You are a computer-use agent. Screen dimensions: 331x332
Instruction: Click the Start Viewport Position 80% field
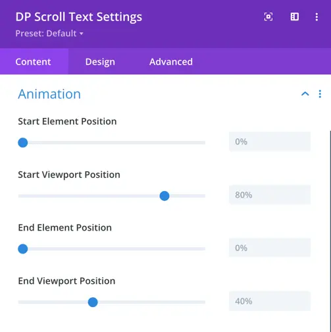pos(270,195)
